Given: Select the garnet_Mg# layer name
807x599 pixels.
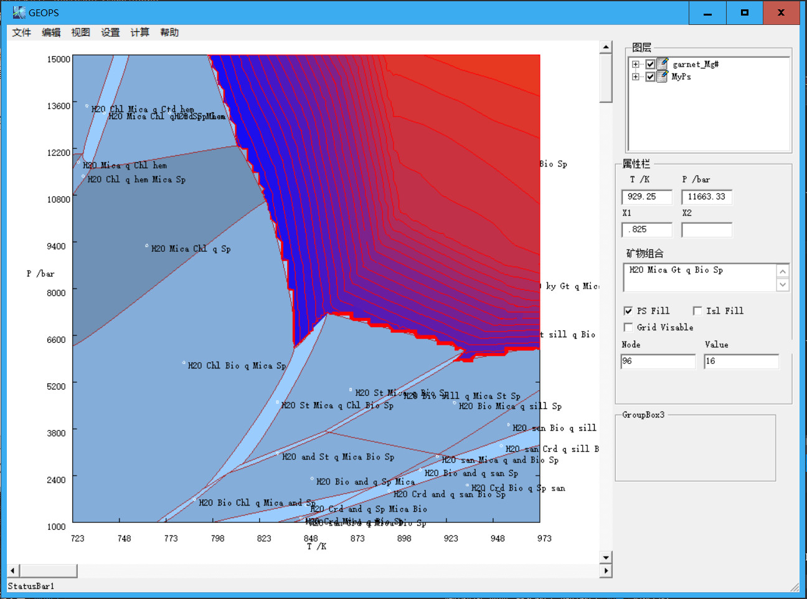Looking at the screenshot, I should tap(696, 64).
